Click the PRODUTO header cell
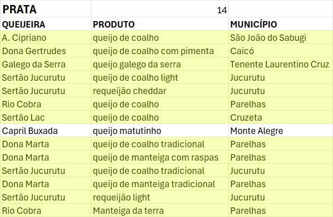333x217 pixels. pos(159,25)
